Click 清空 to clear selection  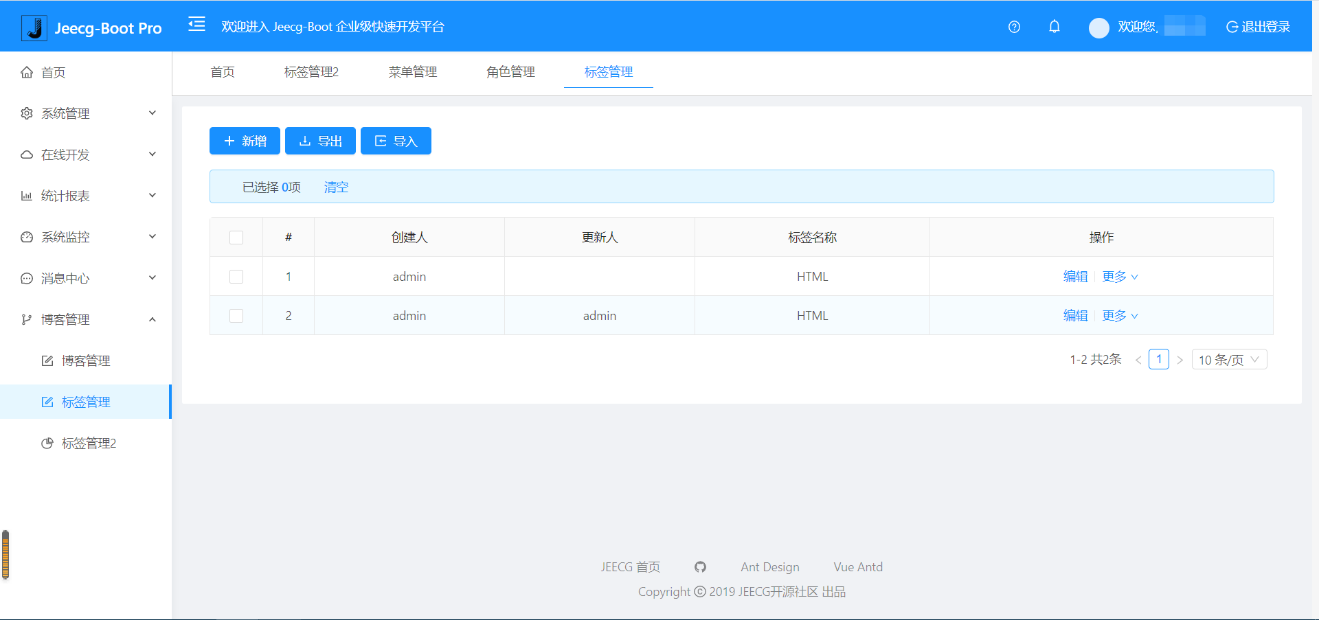336,186
